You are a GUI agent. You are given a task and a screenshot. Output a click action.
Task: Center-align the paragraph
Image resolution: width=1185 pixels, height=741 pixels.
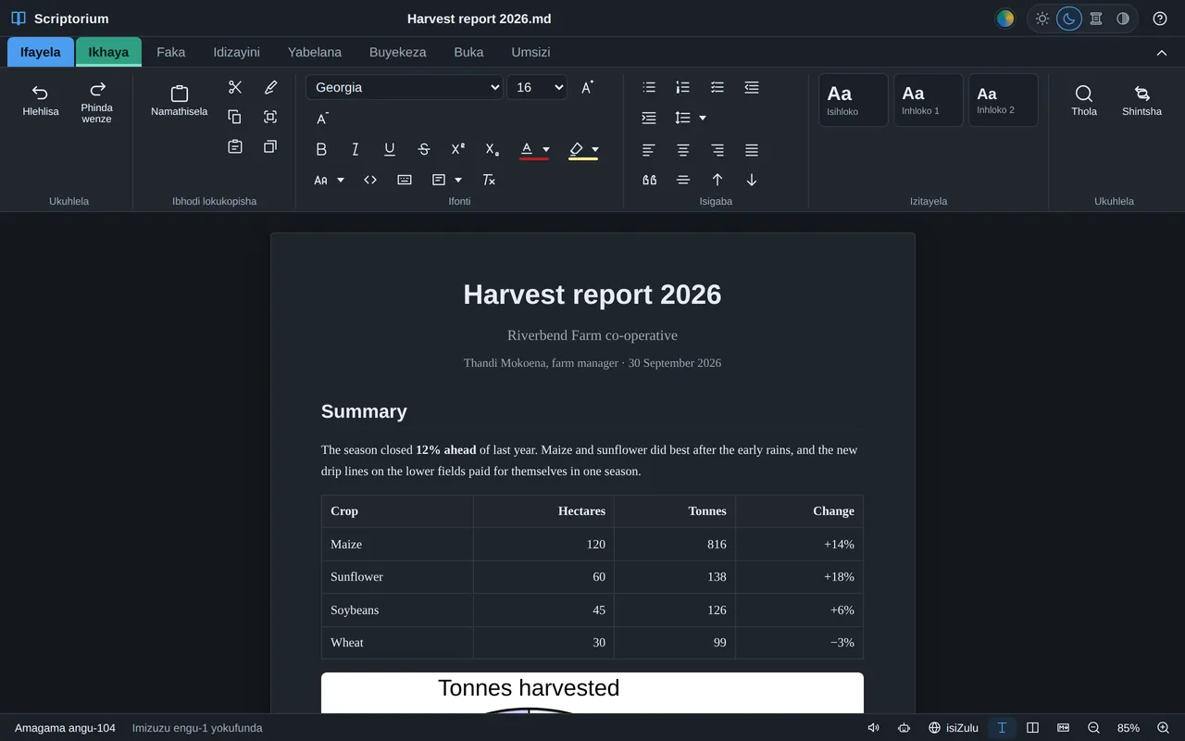click(683, 149)
